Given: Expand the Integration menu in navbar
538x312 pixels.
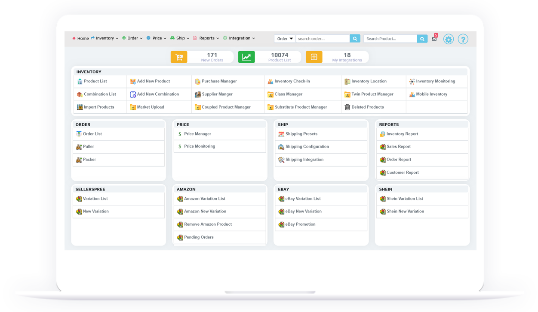Looking at the screenshot, I should pos(240,38).
